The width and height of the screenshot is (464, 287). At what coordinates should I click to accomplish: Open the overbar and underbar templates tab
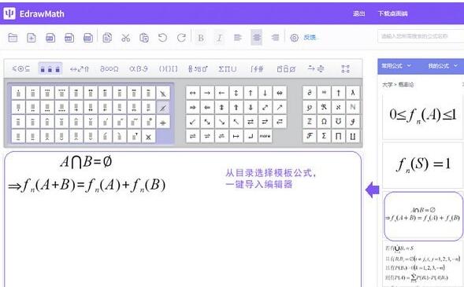(286, 68)
